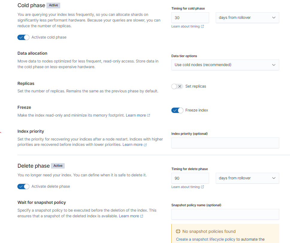Click the lifebuoy icon beside No snapshot policies found

(178, 231)
